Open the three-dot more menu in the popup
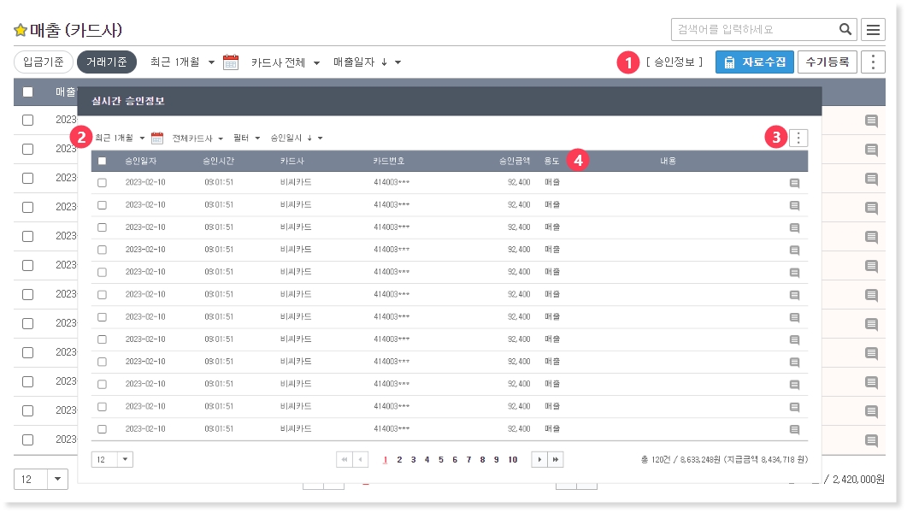Viewport: 907px width, 513px height. [x=798, y=138]
